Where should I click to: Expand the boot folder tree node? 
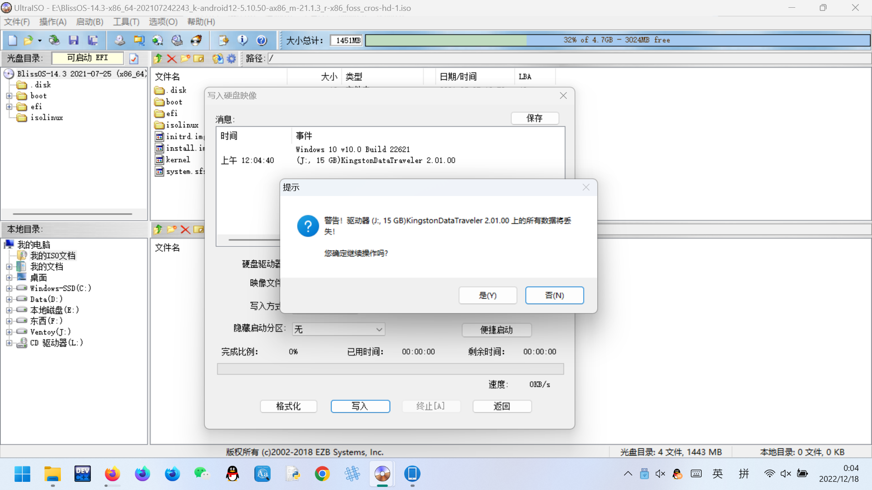pyautogui.click(x=9, y=96)
